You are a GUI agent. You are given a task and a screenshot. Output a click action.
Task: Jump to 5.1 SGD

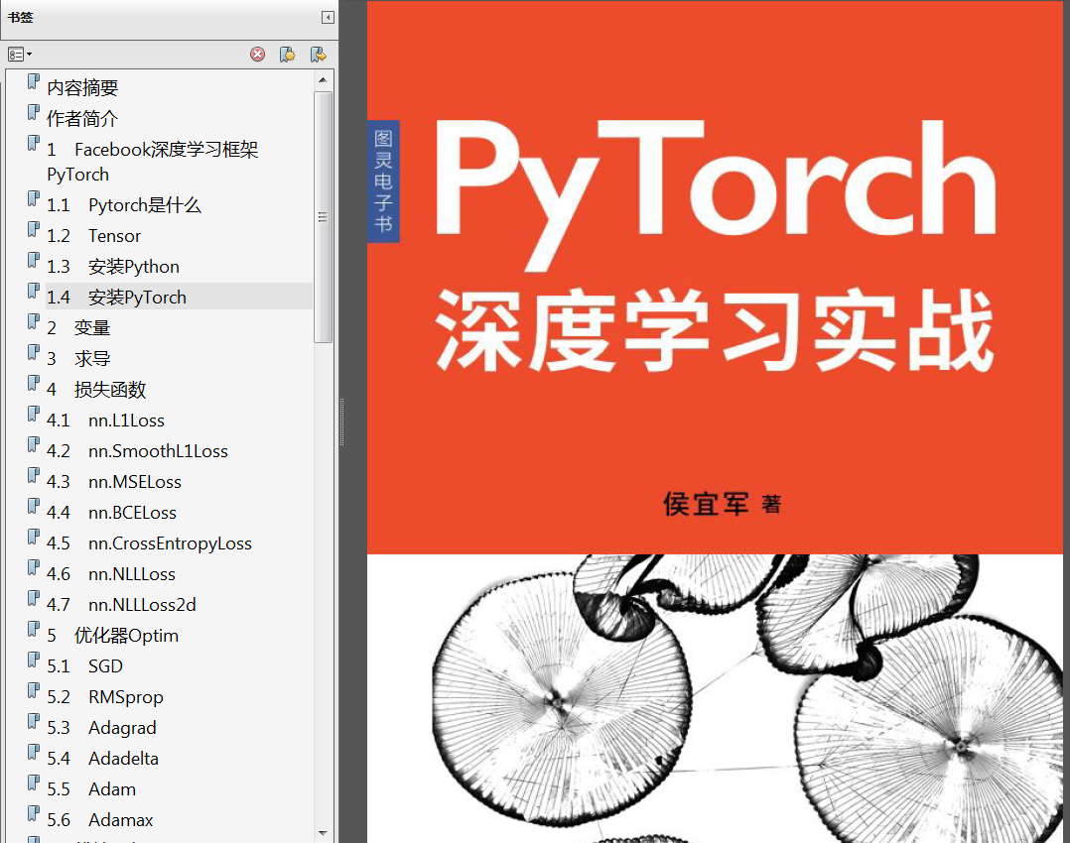tap(85, 665)
